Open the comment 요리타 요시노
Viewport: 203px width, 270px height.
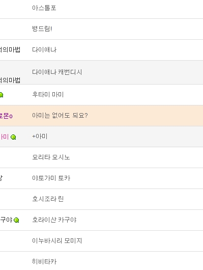pyautogui.click(x=51, y=157)
